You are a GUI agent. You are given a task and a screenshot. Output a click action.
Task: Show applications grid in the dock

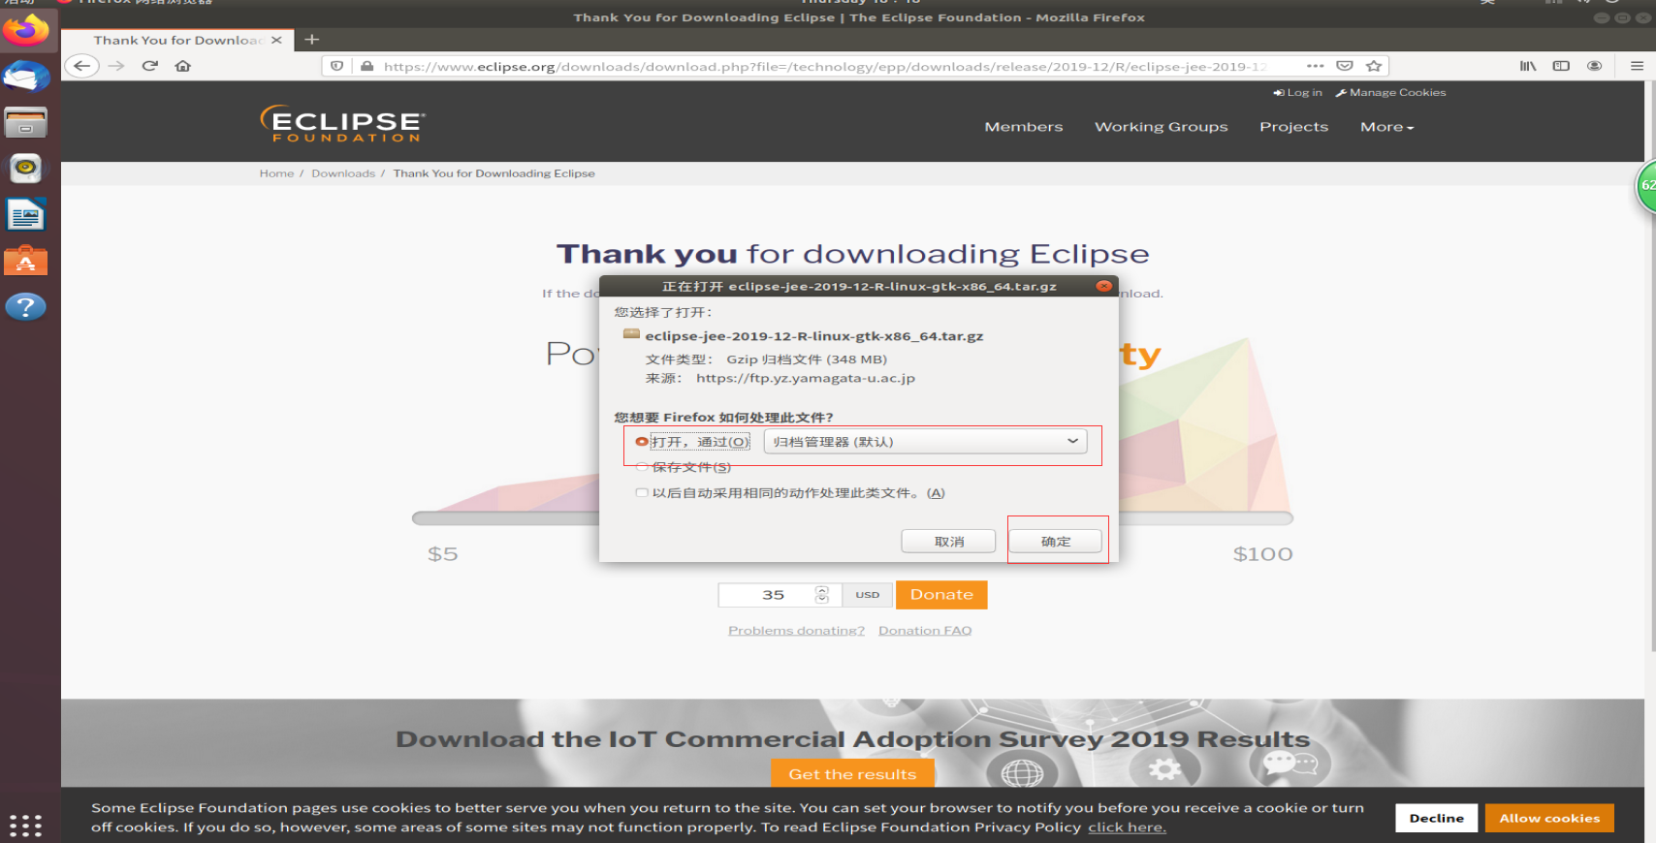[x=26, y=825]
